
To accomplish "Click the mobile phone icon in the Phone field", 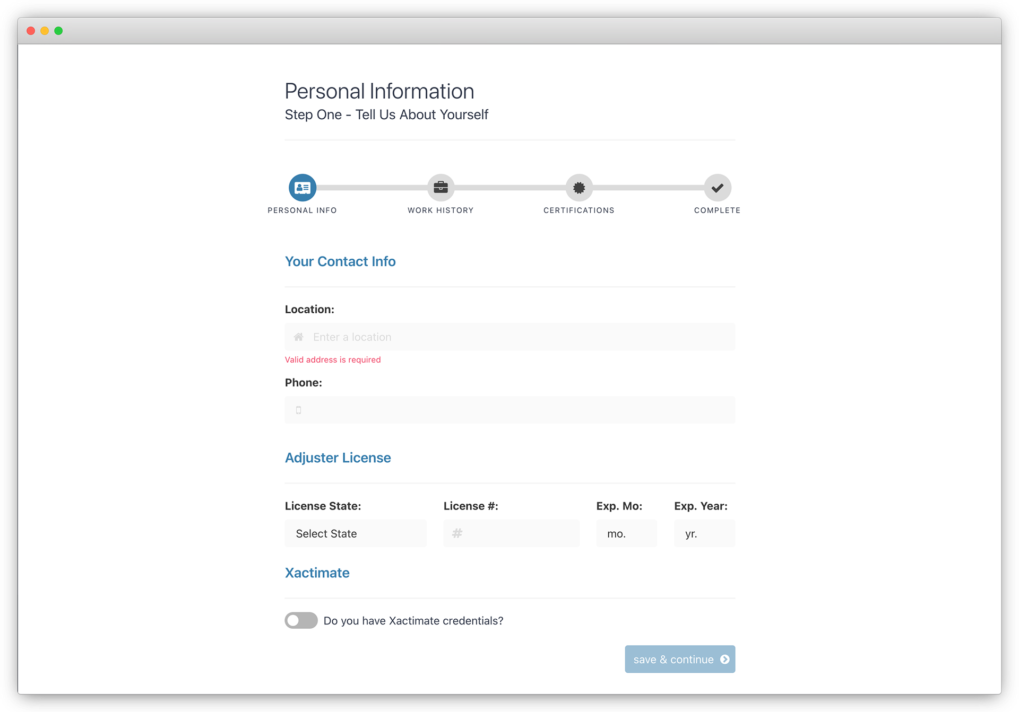I will pos(299,410).
